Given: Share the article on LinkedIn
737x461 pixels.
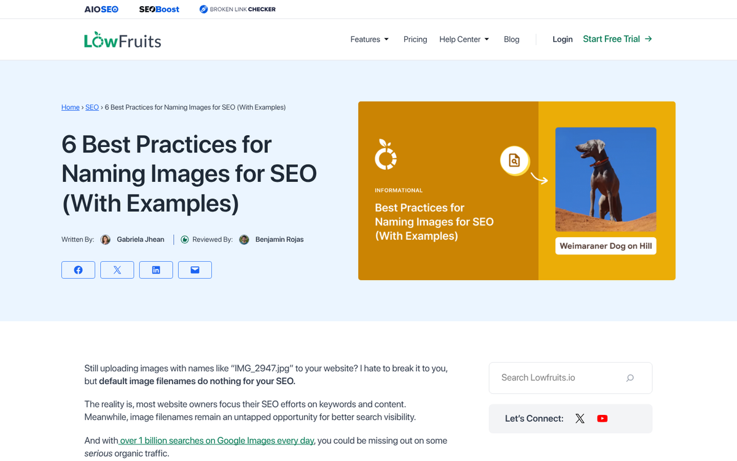Looking at the screenshot, I should coord(156,269).
